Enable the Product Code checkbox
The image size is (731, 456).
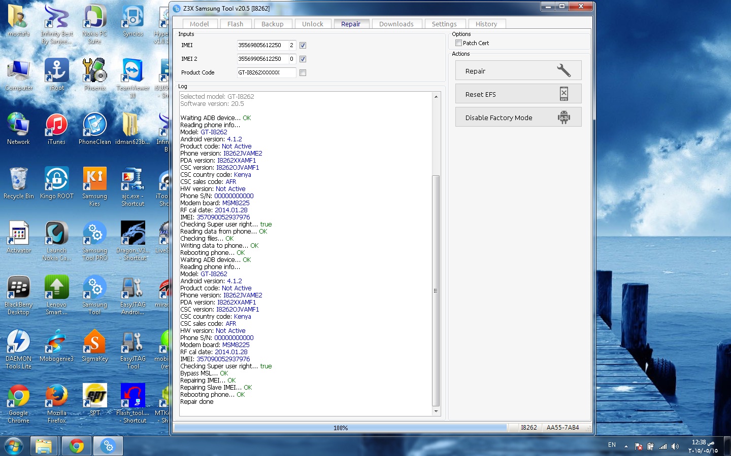pos(303,72)
